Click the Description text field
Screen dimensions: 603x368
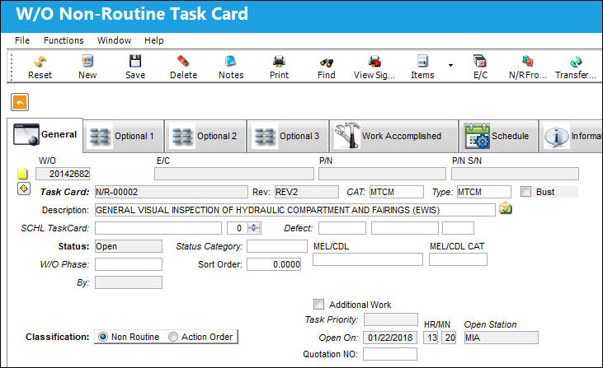tap(295, 210)
